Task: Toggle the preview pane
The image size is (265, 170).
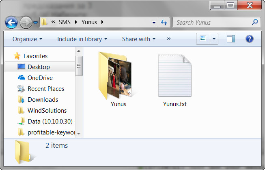Action: [231, 39]
